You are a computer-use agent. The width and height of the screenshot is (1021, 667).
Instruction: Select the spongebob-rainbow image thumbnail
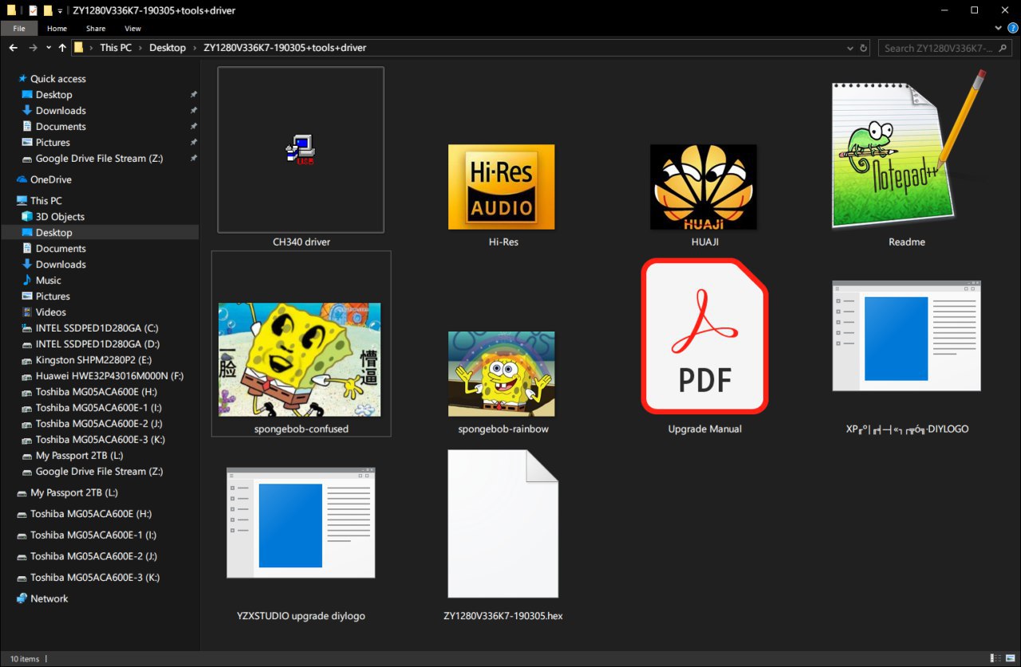(x=501, y=373)
